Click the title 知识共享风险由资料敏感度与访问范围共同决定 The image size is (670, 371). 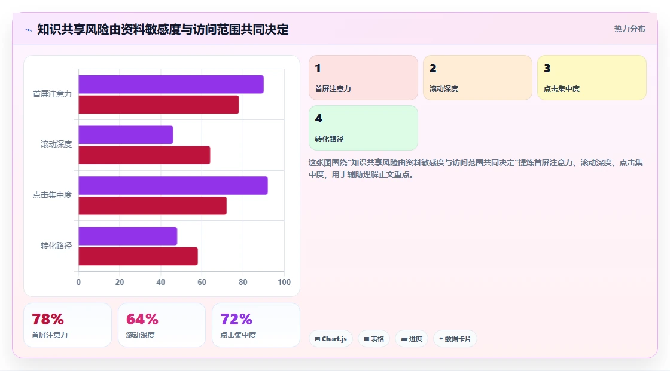coord(163,29)
